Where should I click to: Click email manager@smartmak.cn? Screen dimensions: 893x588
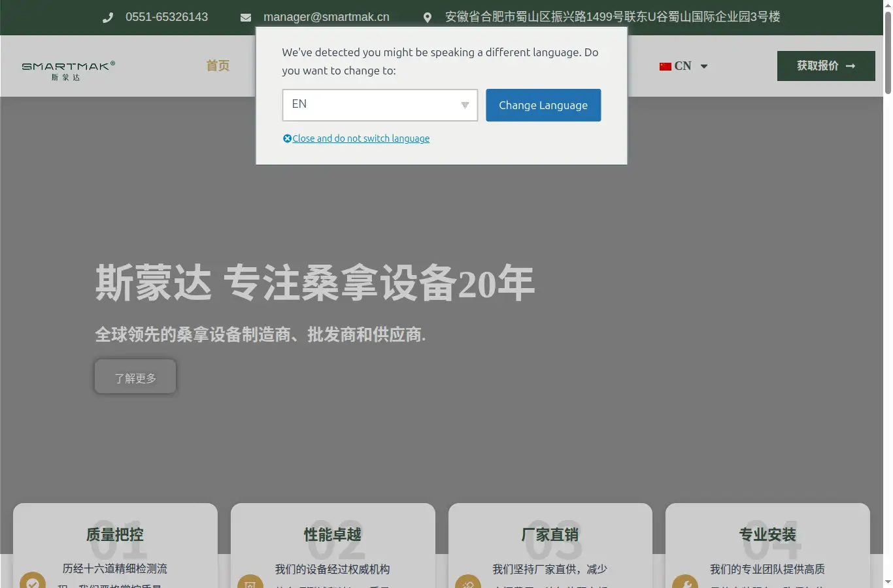[326, 17]
